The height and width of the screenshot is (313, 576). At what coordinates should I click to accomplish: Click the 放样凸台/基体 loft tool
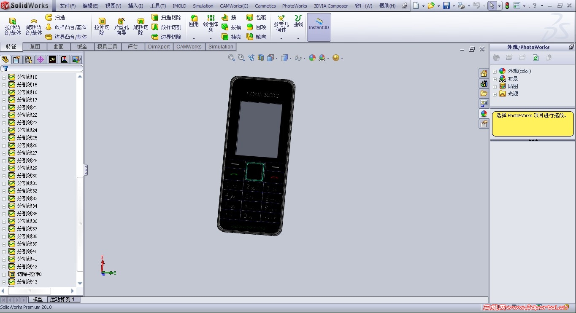[x=66, y=27]
